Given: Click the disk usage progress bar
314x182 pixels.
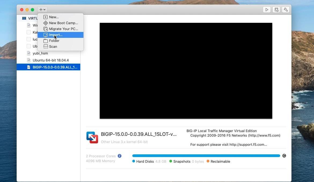Looking at the screenshot, I should point(206,156).
